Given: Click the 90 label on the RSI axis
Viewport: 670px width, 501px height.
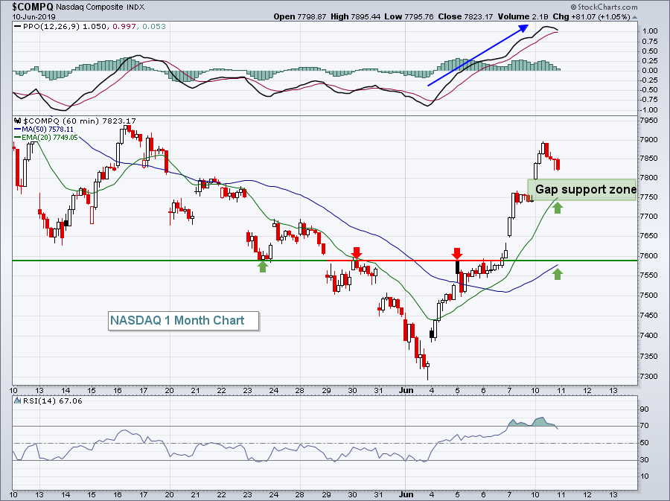Looking at the screenshot, I should [x=645, y=409].
